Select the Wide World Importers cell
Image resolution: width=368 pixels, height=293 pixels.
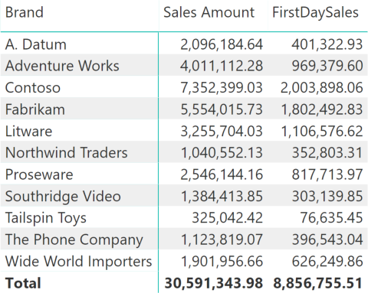78,262
